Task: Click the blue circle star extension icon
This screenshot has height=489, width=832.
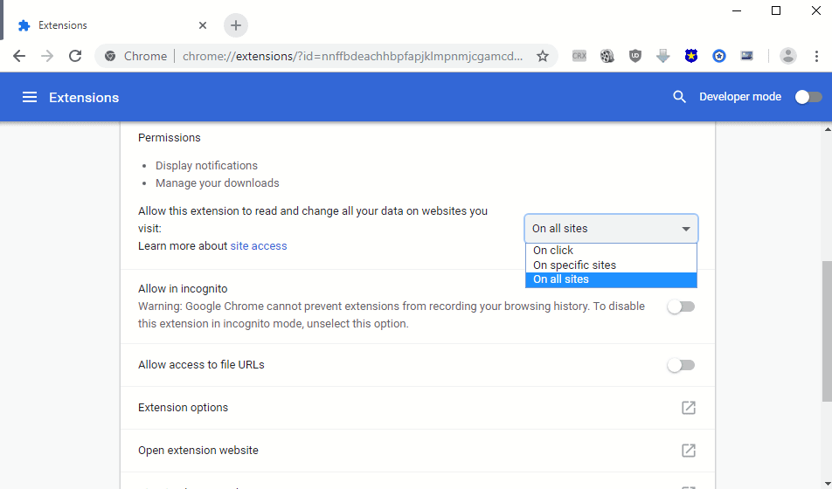Action: [719, 56]
